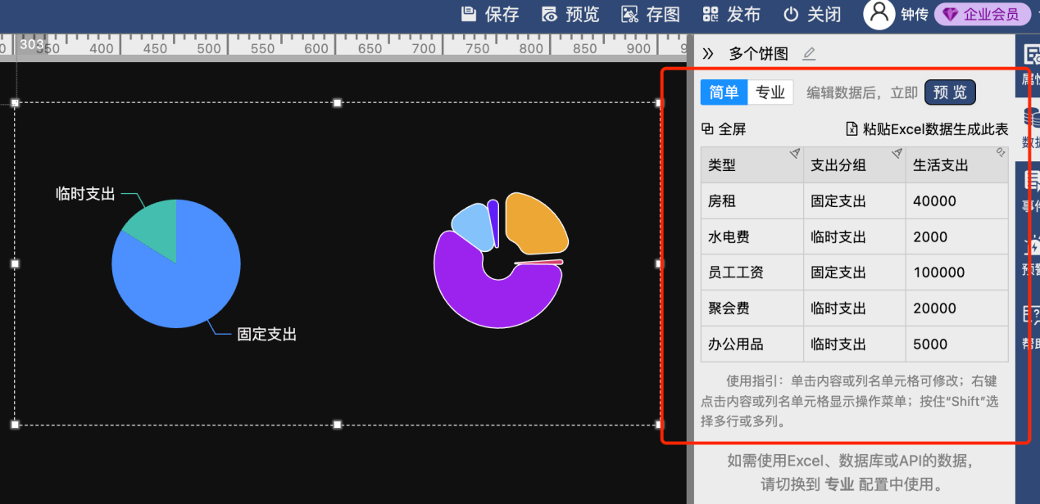Click the top-left corner selection handle
This screenshot has height=504, width=1040.
pos(15,103)
